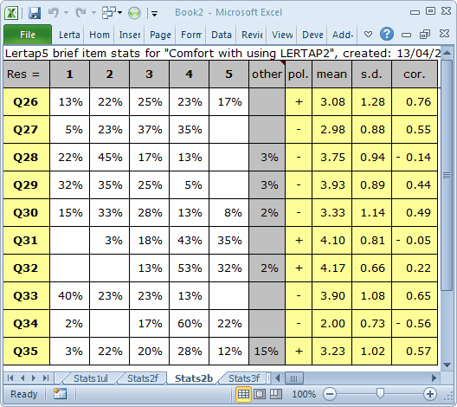
Task: Close the workbook window in the ribbon row
Action: pos(444,34)
